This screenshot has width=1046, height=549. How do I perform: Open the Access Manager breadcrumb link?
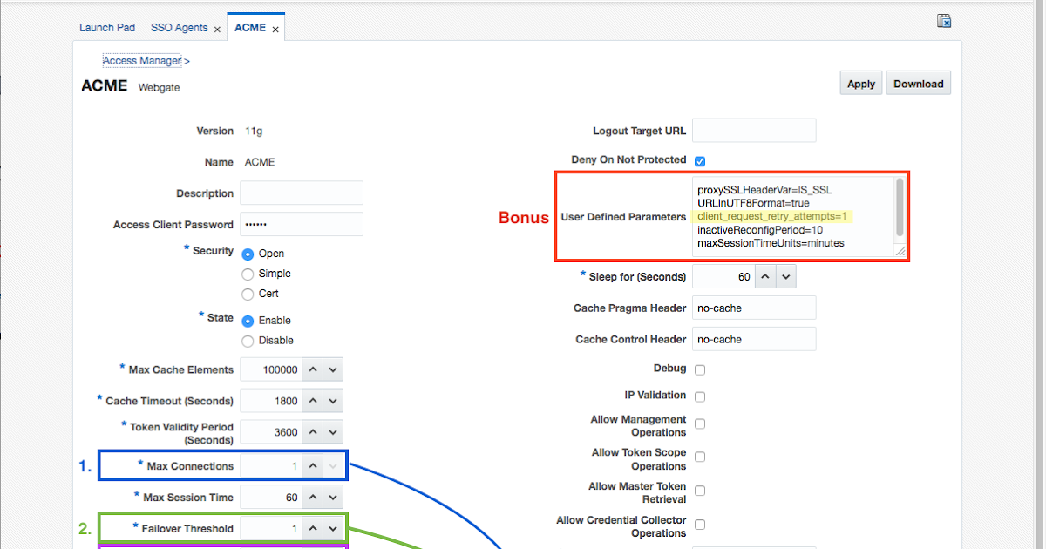tap(142, 61)
